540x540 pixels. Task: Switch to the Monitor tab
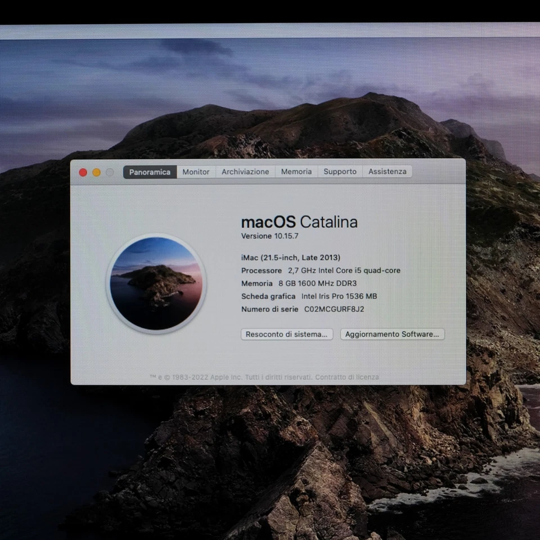[196, 172]
